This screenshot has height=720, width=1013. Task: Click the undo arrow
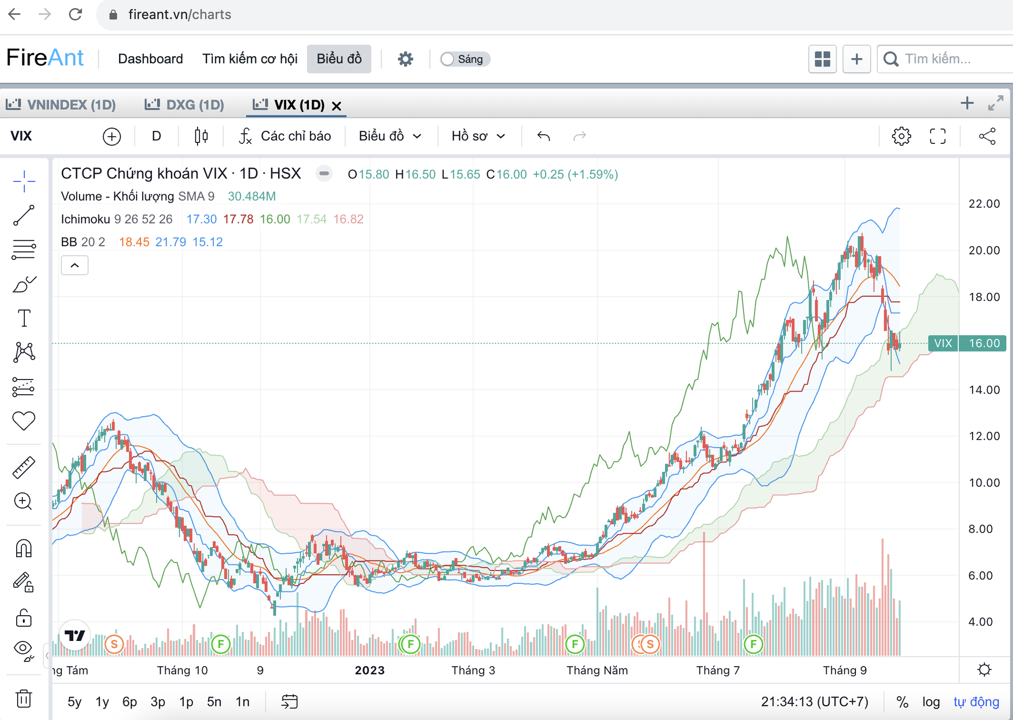[x=543, y=136]
